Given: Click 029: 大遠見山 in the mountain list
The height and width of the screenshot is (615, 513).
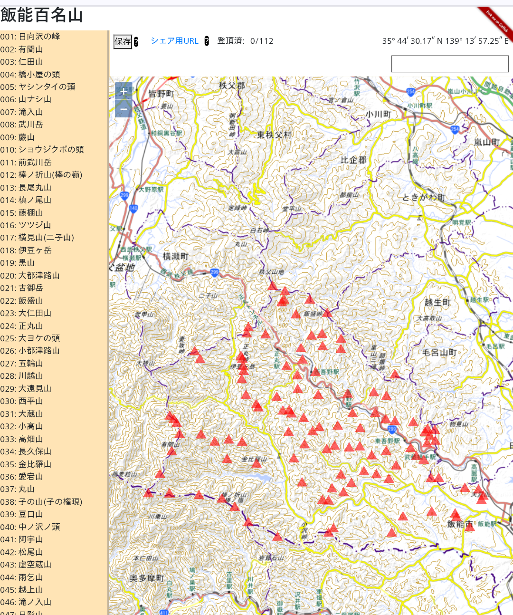Looking at the screenshot, I should pos(26,389).
